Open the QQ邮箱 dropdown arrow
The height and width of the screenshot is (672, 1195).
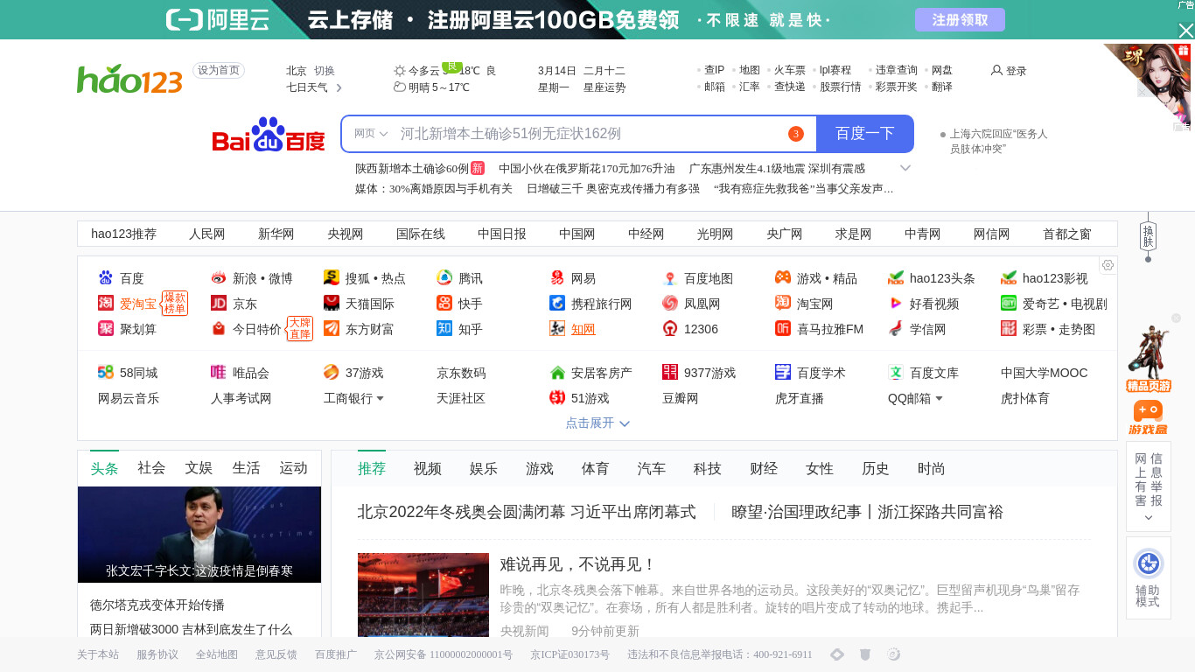coord(939,398)
